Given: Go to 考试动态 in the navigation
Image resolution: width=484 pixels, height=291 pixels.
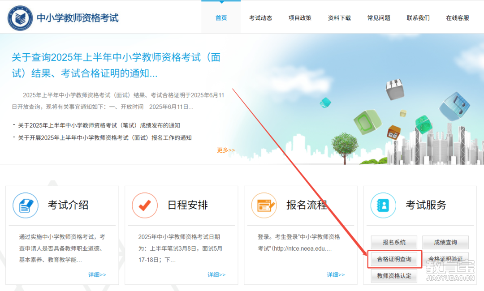Looking at the screenshot, I should tap(260, 18).
